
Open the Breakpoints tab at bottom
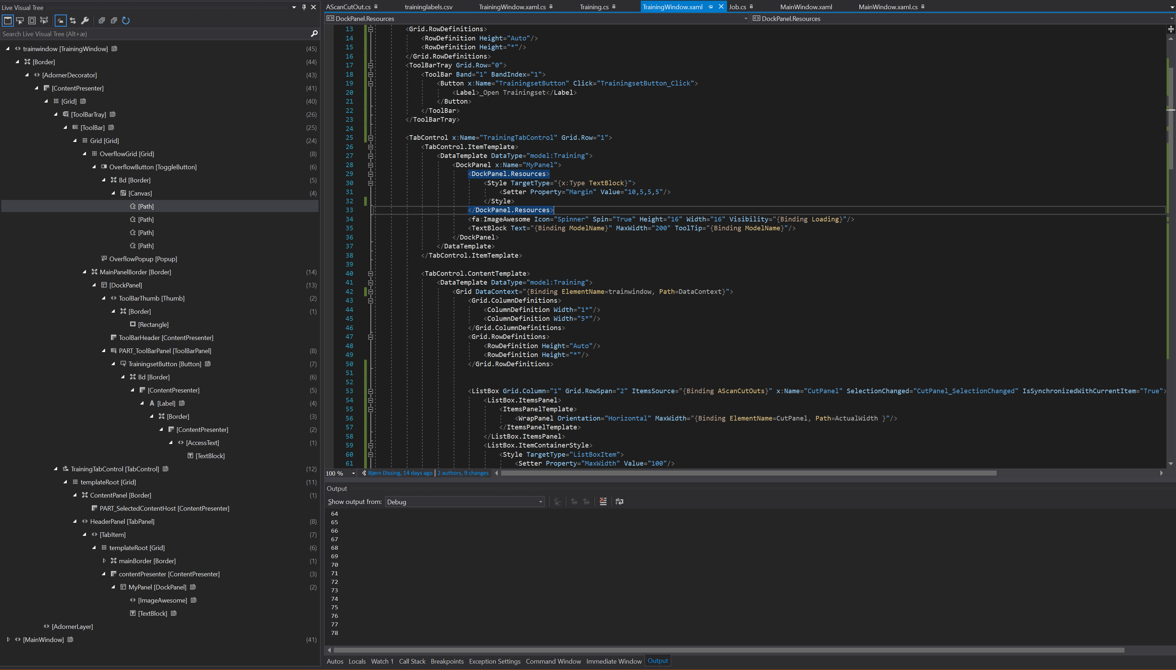447,661
